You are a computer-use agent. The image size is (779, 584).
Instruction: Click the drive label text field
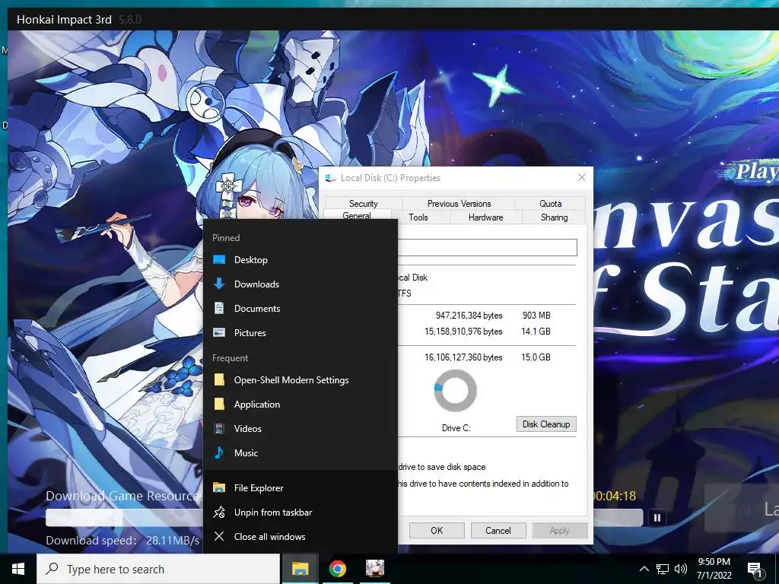point(487,247)
